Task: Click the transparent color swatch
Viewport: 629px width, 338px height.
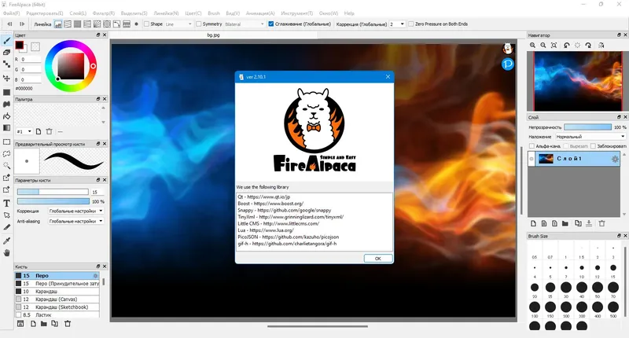Action: (35, 47)
